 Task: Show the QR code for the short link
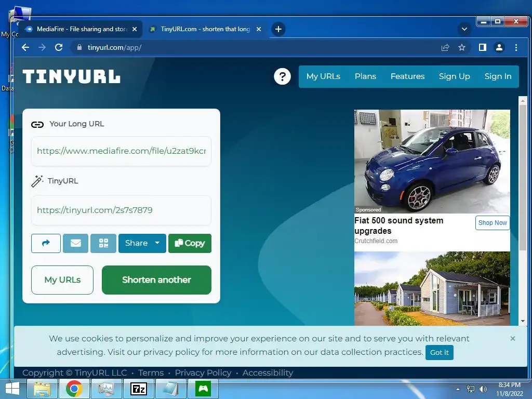pyautogui.click(x=103, y=243)
